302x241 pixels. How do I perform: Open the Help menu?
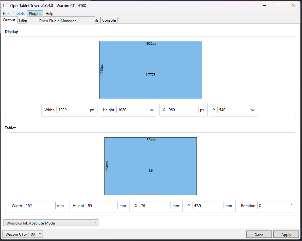click(49, 13)
